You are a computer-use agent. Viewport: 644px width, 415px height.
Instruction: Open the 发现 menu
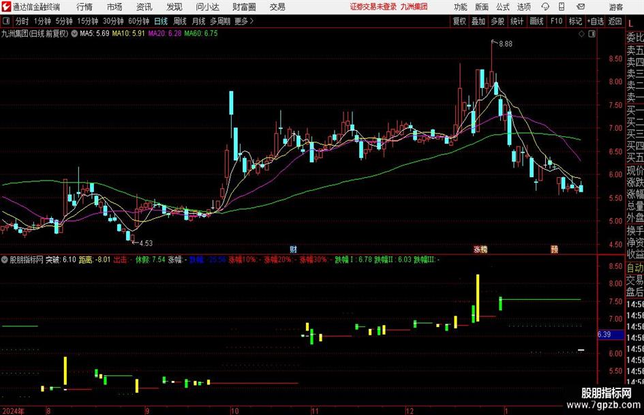tap(174, 7)
